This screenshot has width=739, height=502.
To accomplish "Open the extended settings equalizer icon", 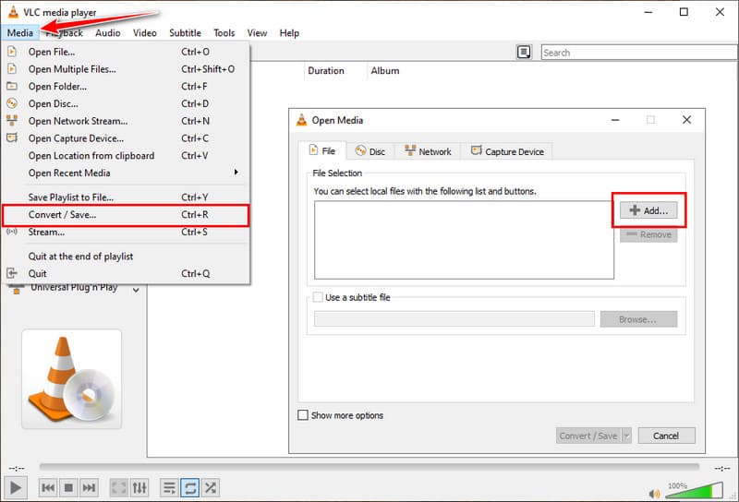I will click(x=139, y=487).
